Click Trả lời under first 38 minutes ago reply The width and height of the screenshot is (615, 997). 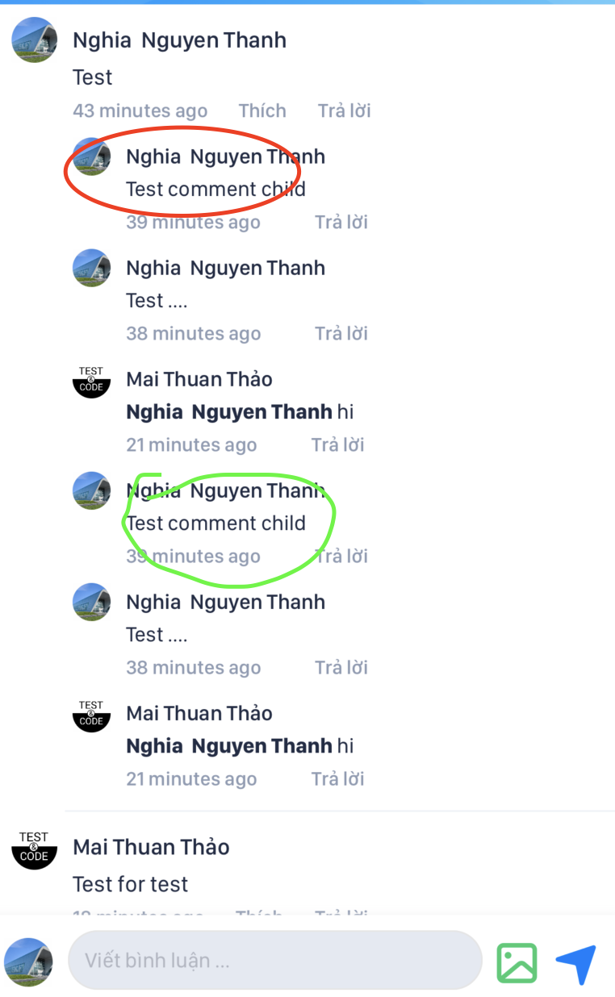[341, 333]
